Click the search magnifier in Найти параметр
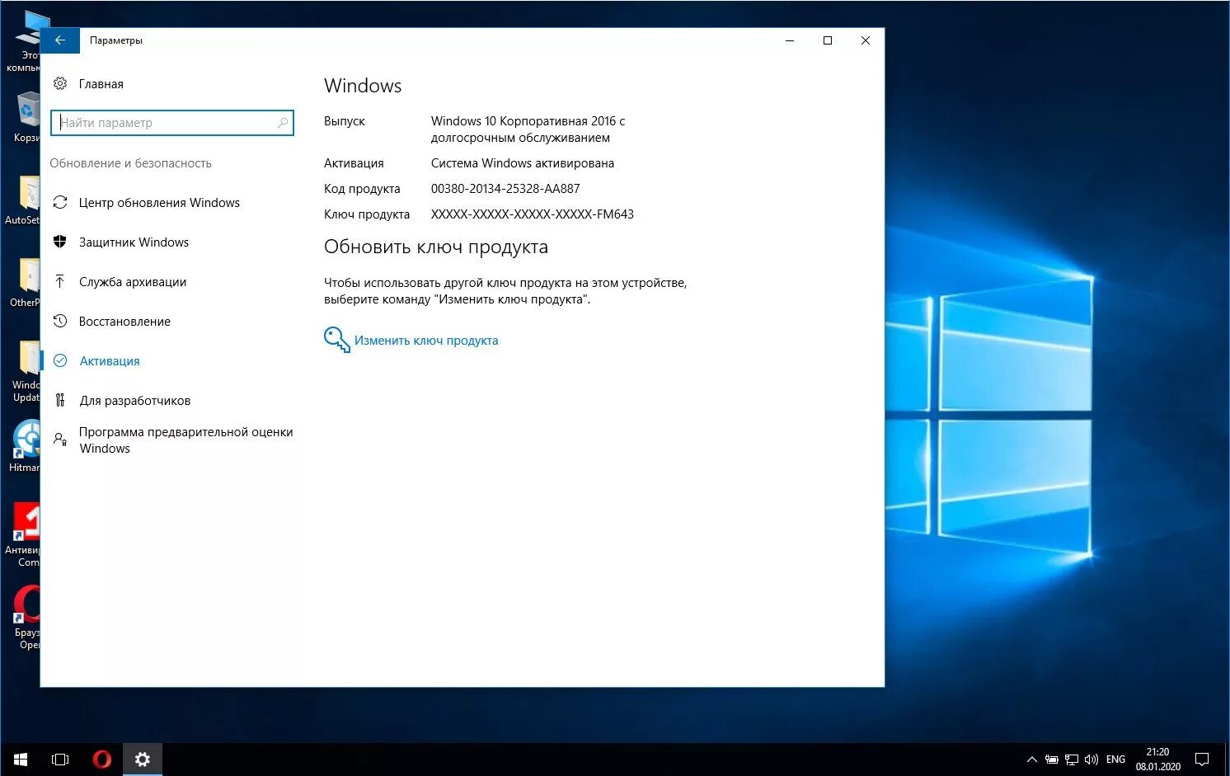This screenshot has width=1230, height=776. [x=283, y=123]
